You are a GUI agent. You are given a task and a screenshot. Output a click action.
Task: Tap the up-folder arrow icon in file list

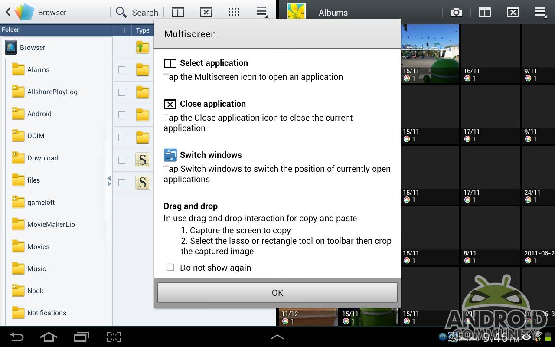[143, 47]
